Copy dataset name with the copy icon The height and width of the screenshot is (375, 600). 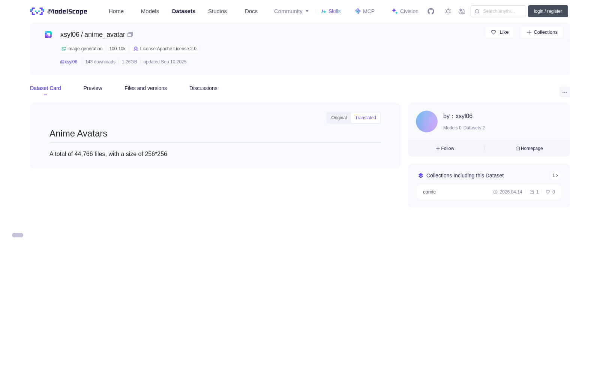coord(130,34)
